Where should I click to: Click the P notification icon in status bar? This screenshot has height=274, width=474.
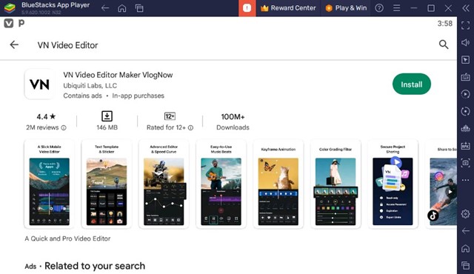[21, 23]
